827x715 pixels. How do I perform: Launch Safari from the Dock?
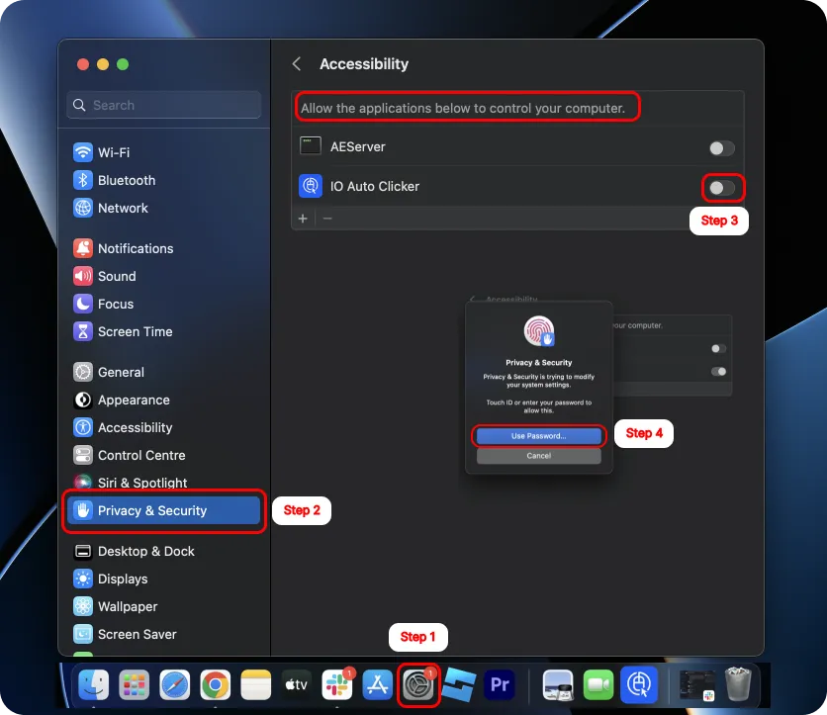(174, 684)
